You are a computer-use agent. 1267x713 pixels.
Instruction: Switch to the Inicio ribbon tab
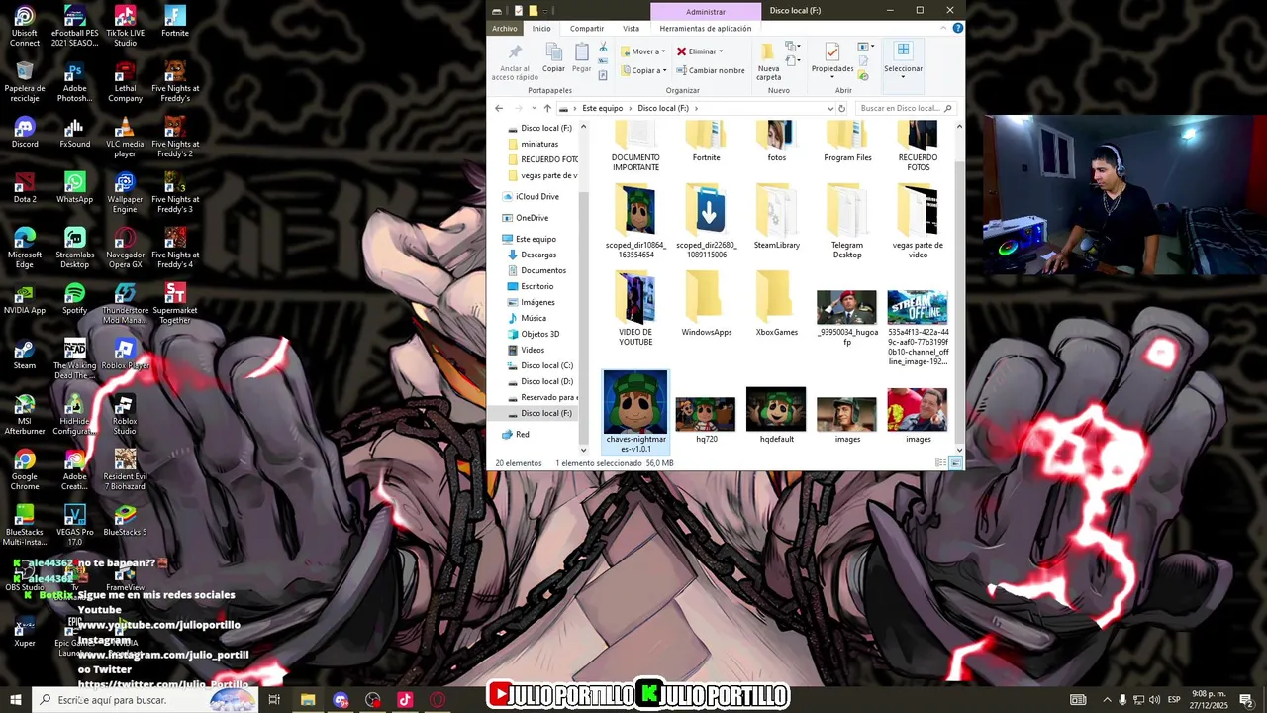tap(541, 28)
